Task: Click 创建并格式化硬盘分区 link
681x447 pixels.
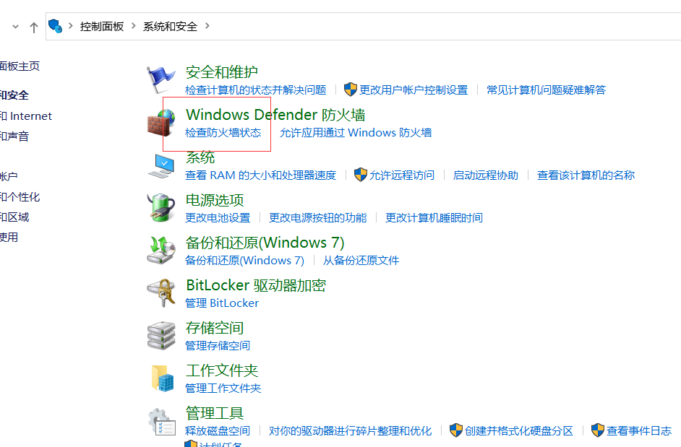Action: [x=519, y=430]
